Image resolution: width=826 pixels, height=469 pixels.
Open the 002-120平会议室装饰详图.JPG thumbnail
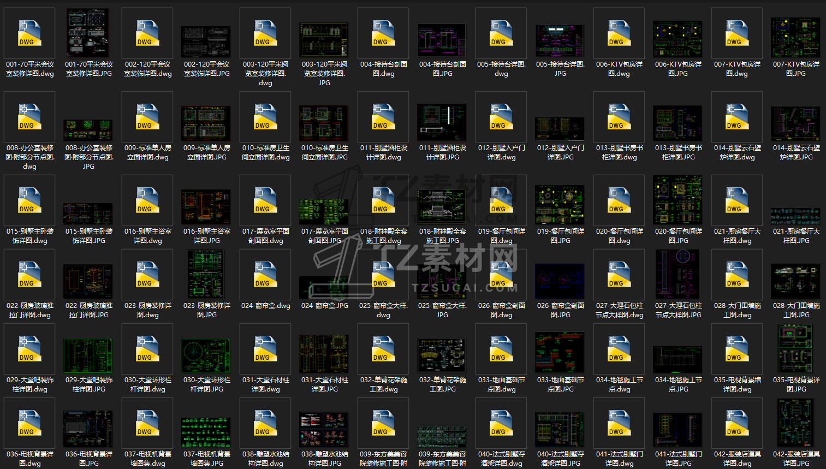point(206,42)
